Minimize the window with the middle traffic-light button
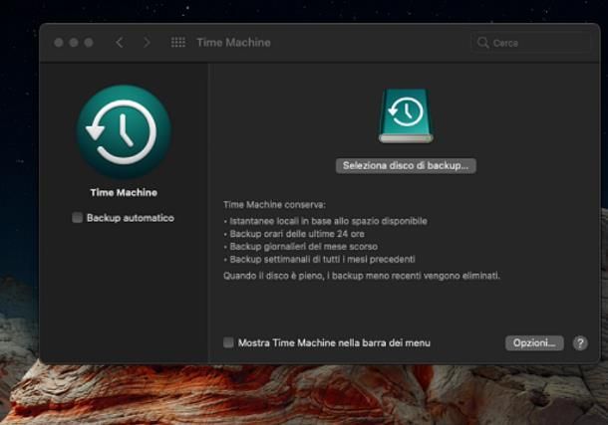Screen dimensions: 608x425 click(x=74, y=42)
